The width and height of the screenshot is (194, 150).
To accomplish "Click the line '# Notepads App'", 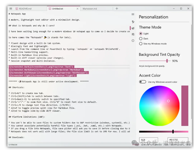I will point(17,14).
